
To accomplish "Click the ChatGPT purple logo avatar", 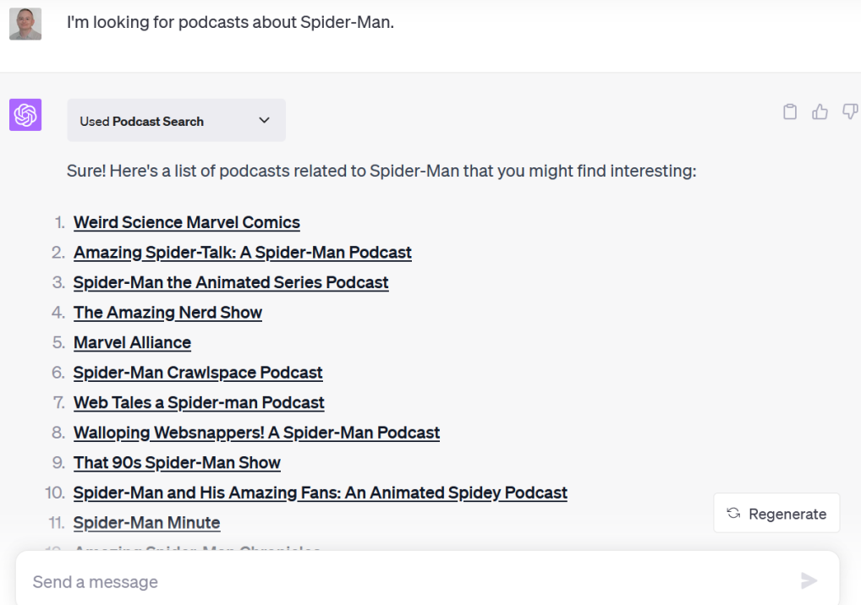I will tap(25, 115).
